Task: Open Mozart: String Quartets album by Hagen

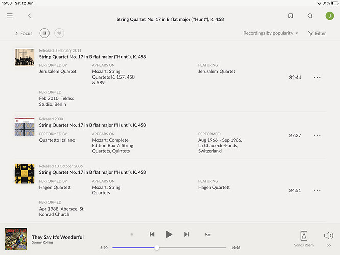Action: [107, 190]
